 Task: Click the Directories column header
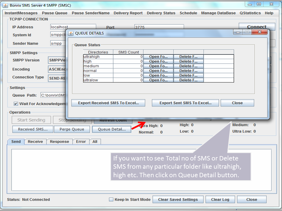click(98, 52)
